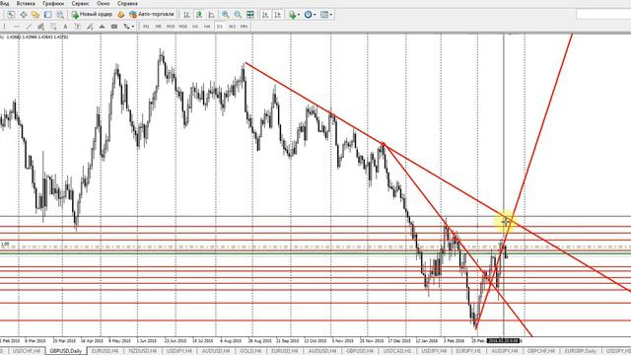Open the Графики menu
This screenshot has width=631, height=355.
[53, 3]
